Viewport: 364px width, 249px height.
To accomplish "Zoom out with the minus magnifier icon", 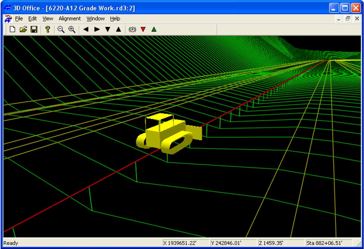I will pyautogui.click(x=61, y=30).
